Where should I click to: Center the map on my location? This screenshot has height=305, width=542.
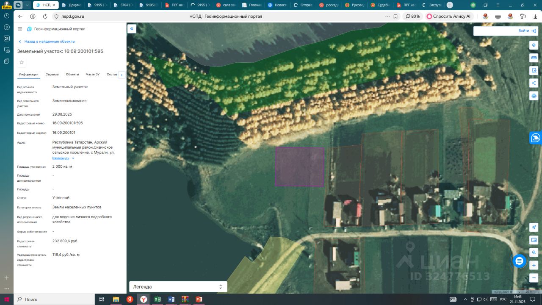(x=534, y=227)
